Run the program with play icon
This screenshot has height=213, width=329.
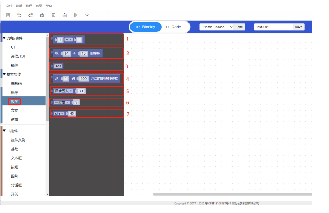point(76,15)
